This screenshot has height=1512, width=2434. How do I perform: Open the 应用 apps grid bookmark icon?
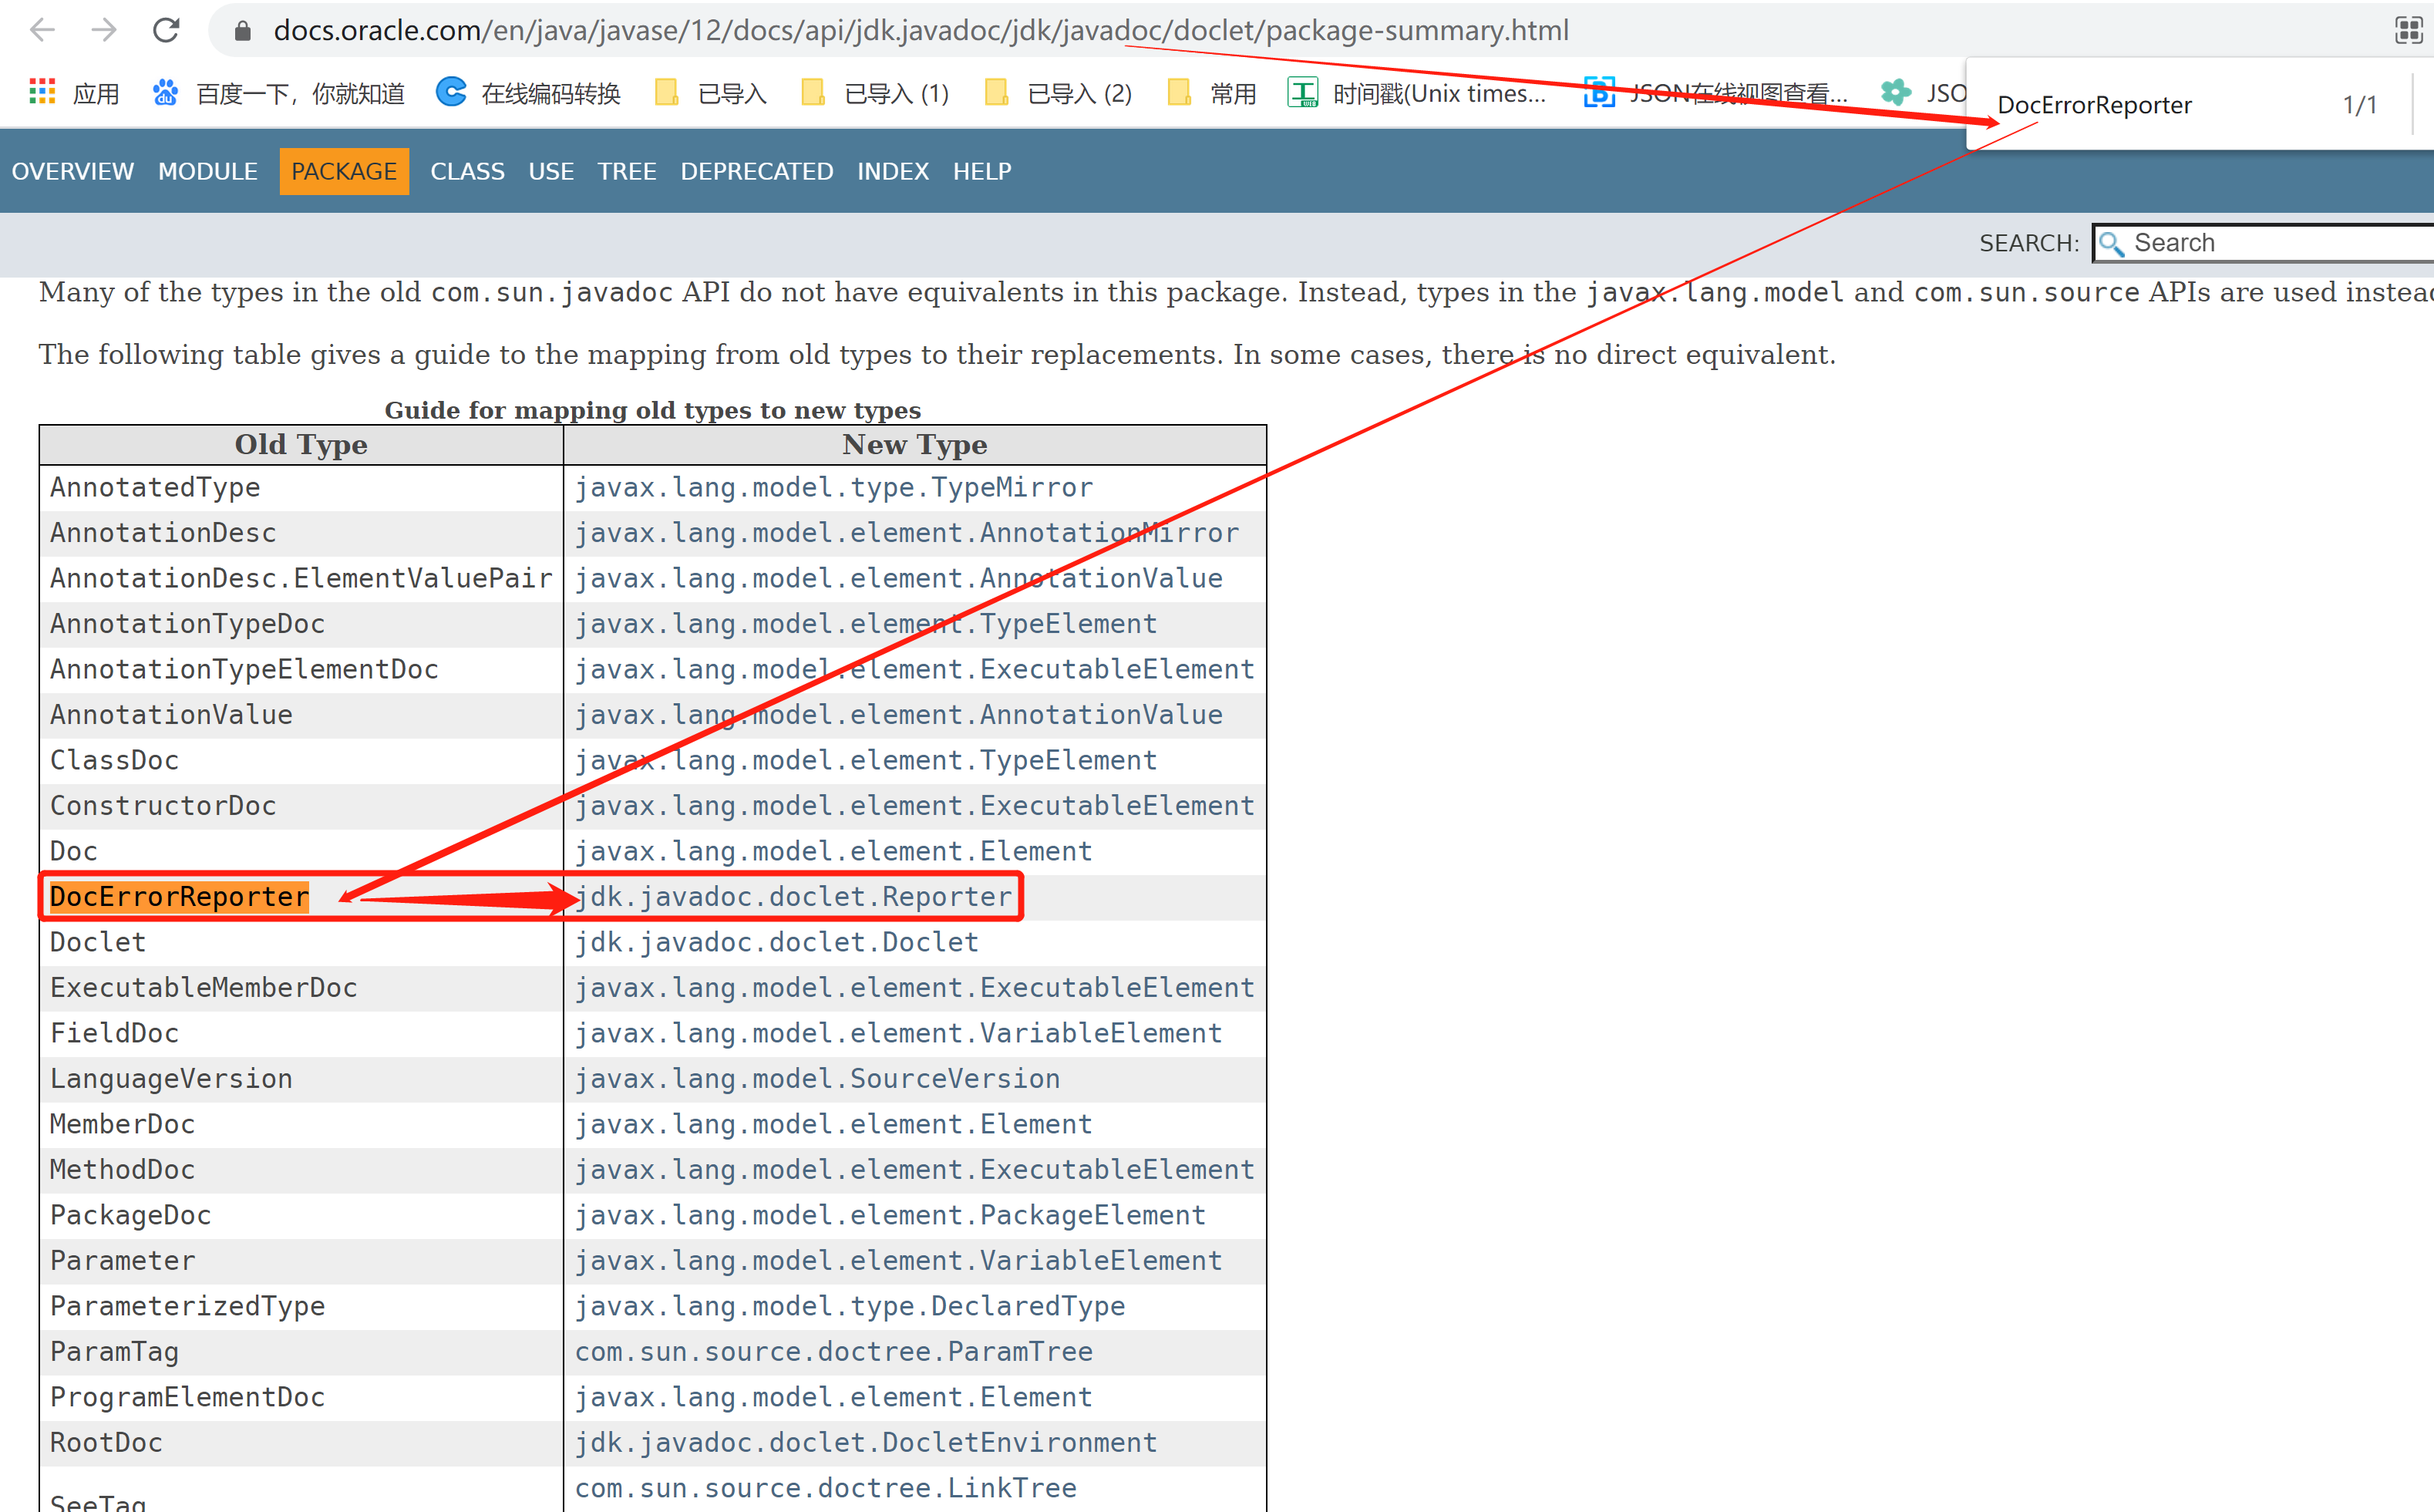pos(42,92)
